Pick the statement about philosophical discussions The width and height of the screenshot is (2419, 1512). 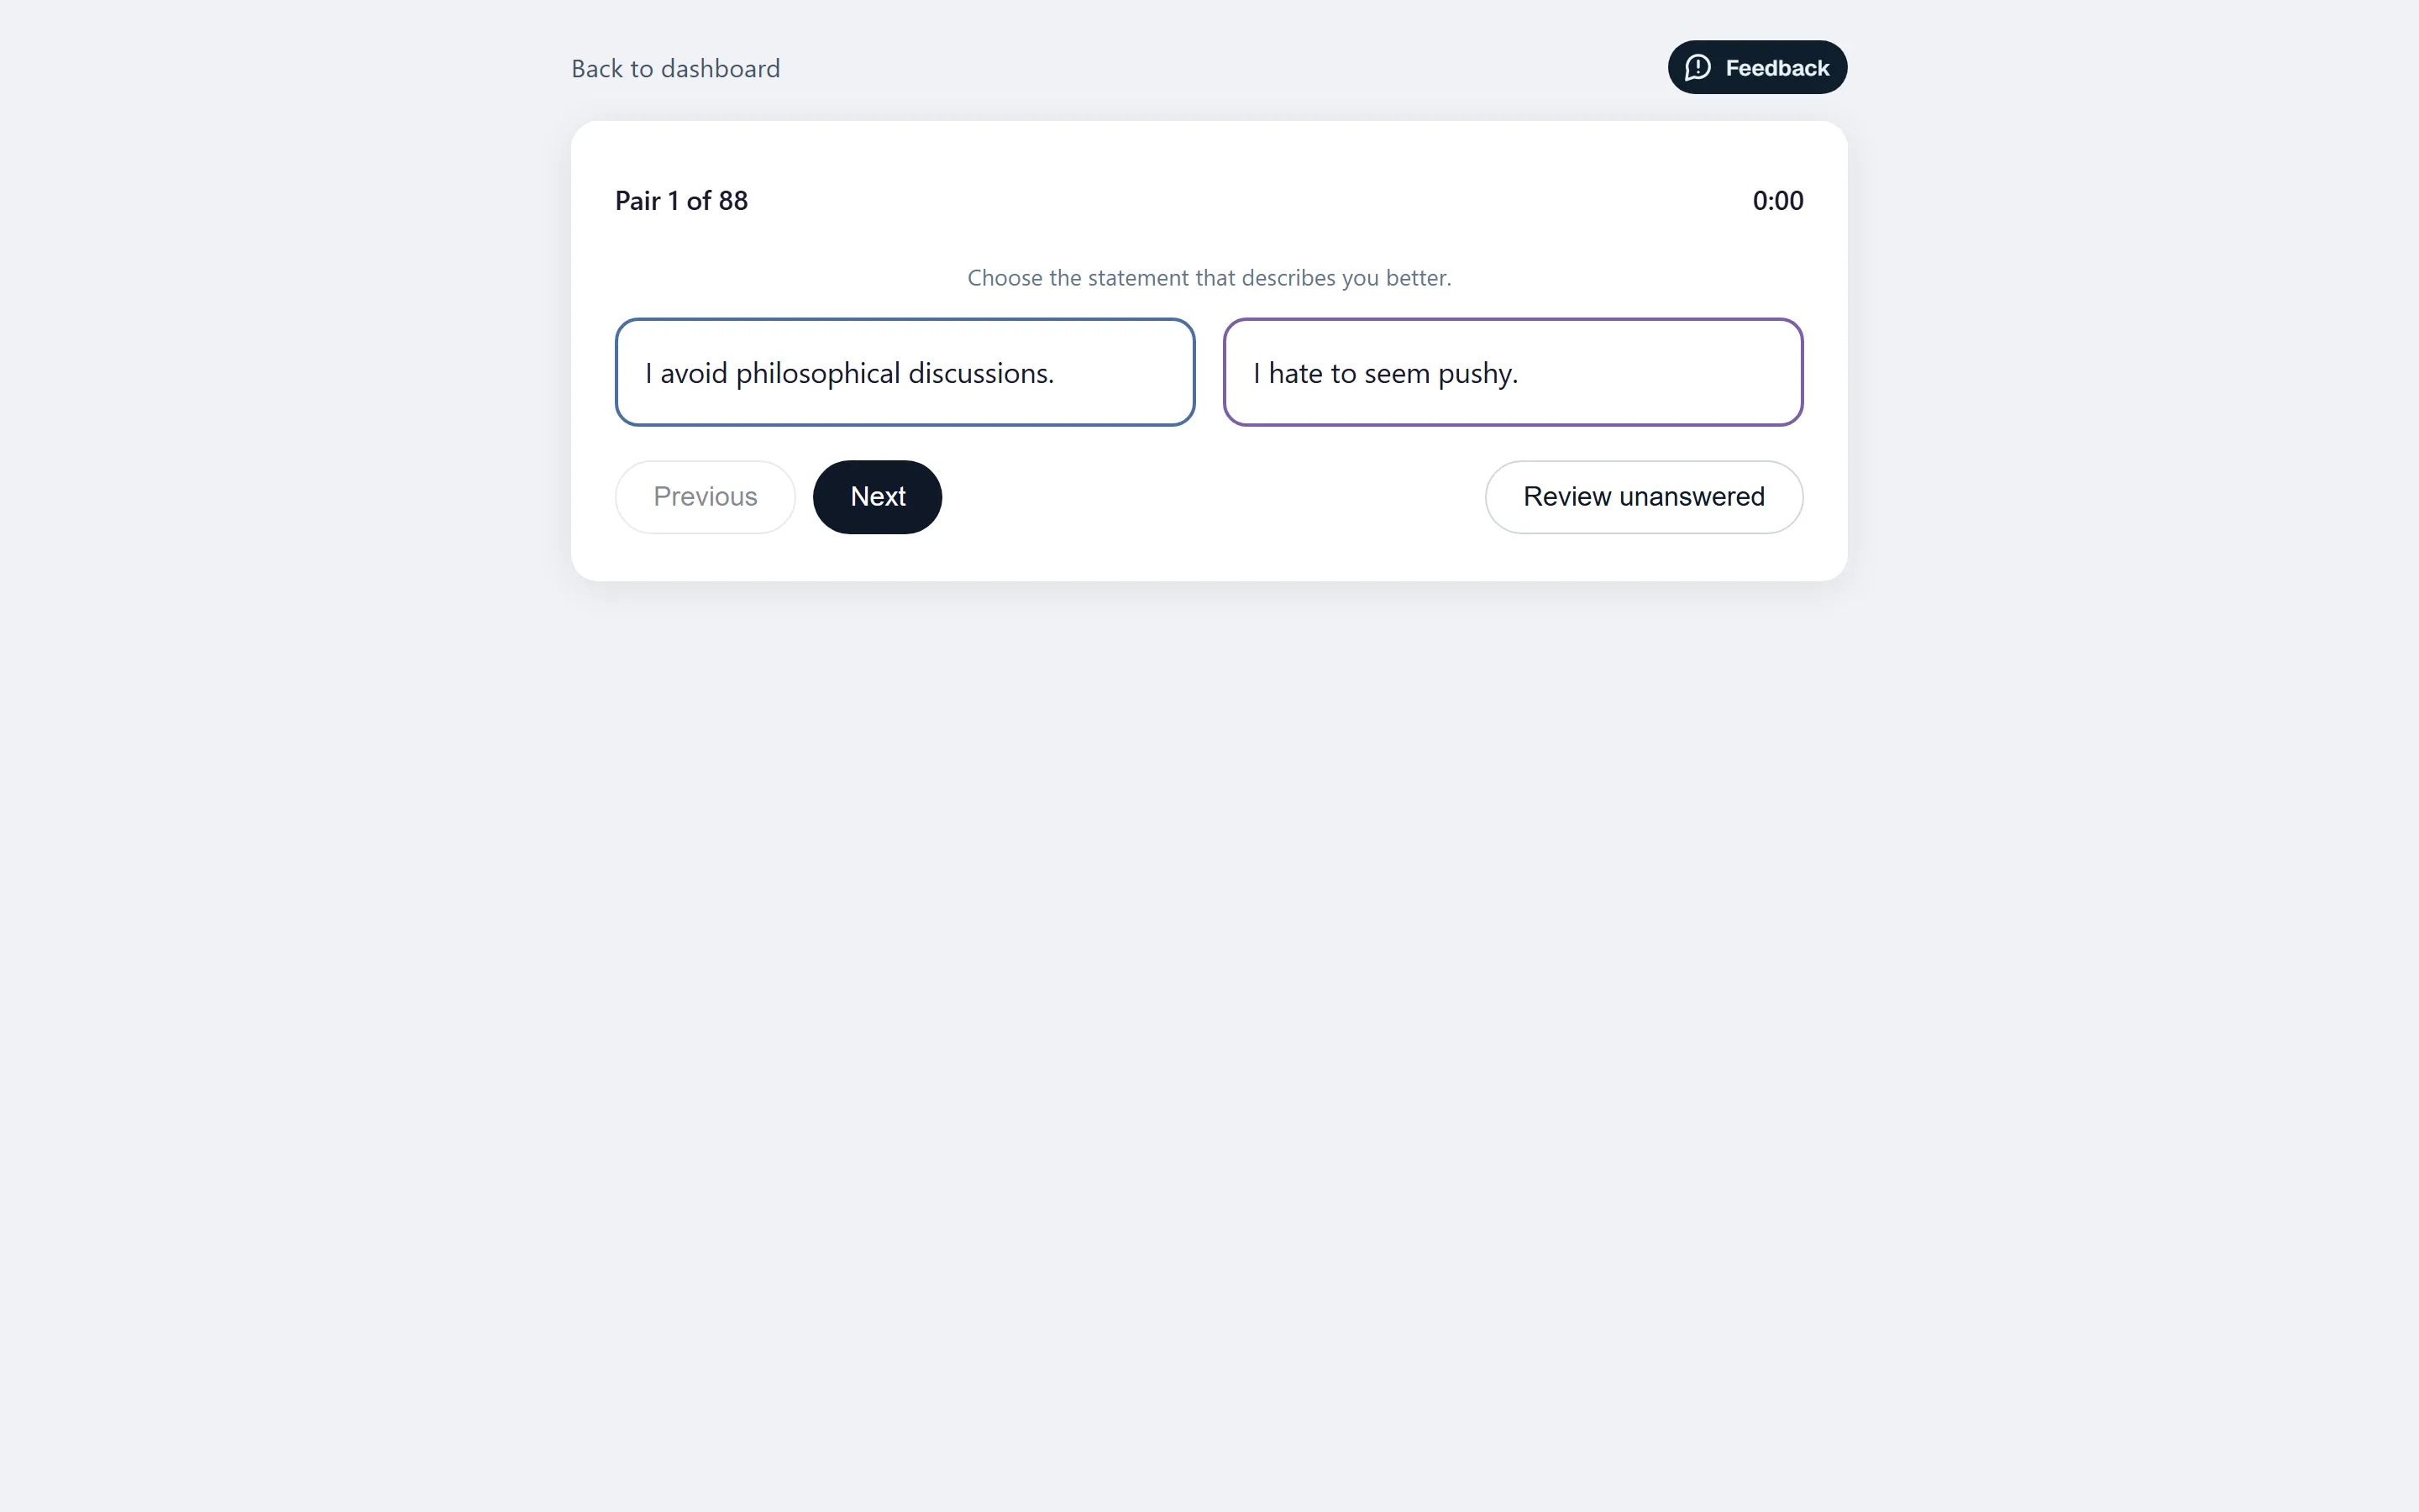[x=905, y=372]
